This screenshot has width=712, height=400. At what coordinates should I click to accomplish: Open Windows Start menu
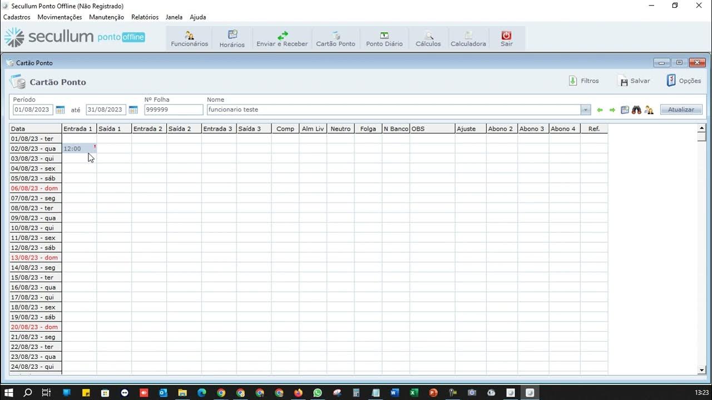tap(9, 393)
